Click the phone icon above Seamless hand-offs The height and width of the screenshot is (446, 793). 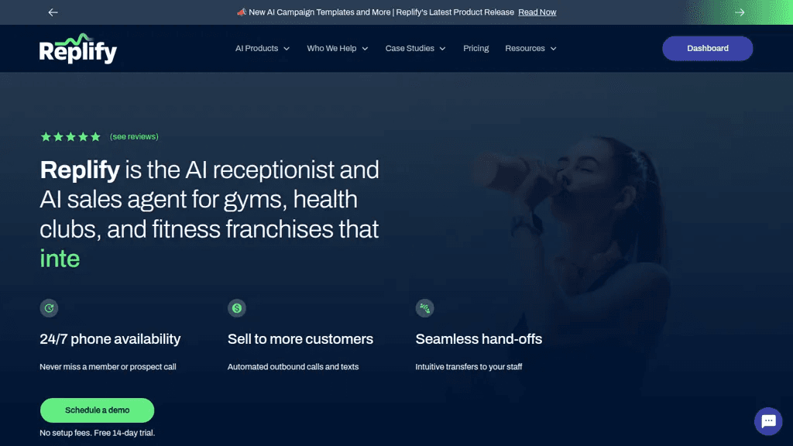coord(425,308)
